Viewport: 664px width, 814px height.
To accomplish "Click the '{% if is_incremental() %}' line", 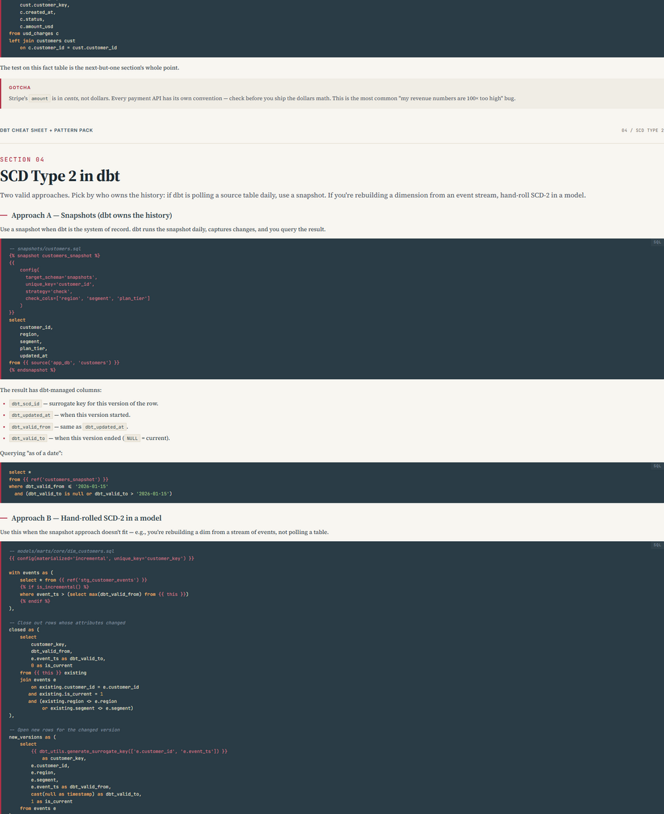I will coord(54,587).
